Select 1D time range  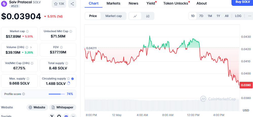[193, 16]
